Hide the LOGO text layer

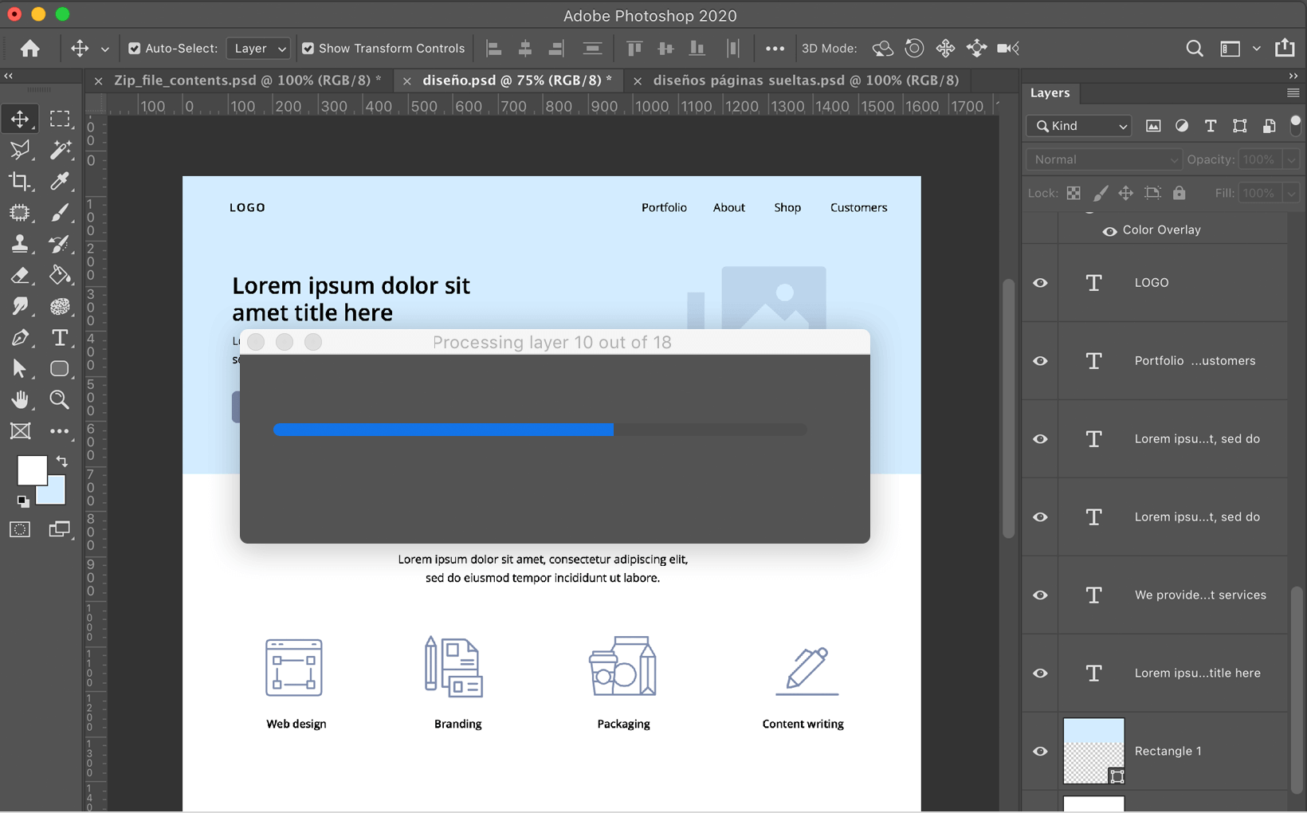coord(1040,283)
